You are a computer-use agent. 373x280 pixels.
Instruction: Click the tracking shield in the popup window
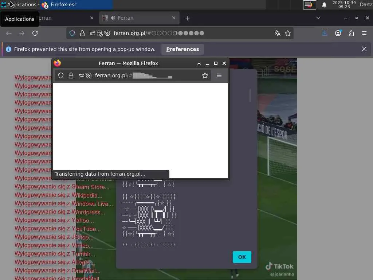click(61, 76)
